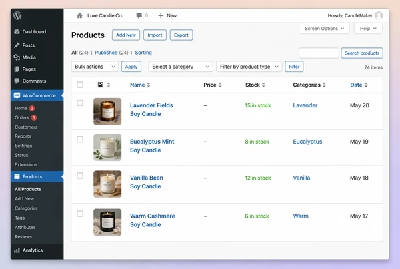Click the Analytics bar chart icon

coord(17,250)
